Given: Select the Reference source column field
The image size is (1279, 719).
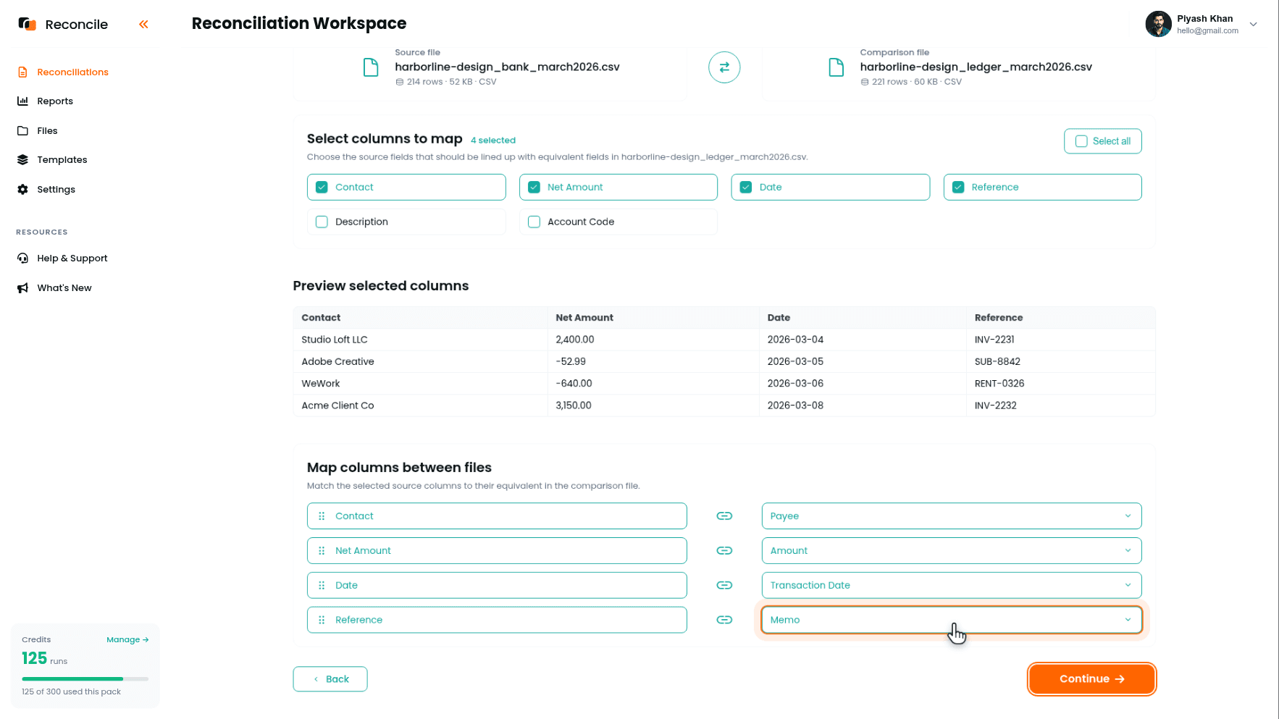Looking at the screenshot, I should pyautogui.click(x=497, y=620).
